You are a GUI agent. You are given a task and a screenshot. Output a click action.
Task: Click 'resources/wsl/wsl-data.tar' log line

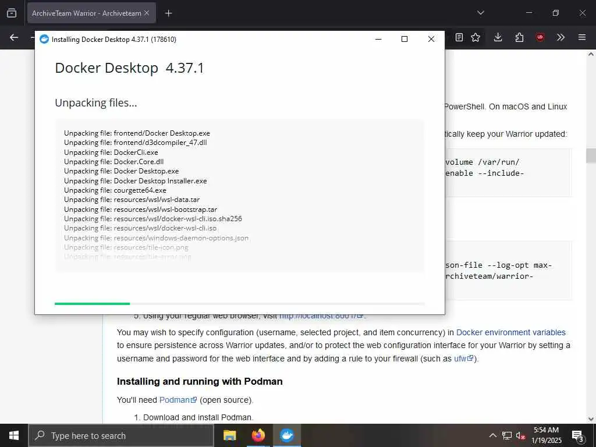132,200
